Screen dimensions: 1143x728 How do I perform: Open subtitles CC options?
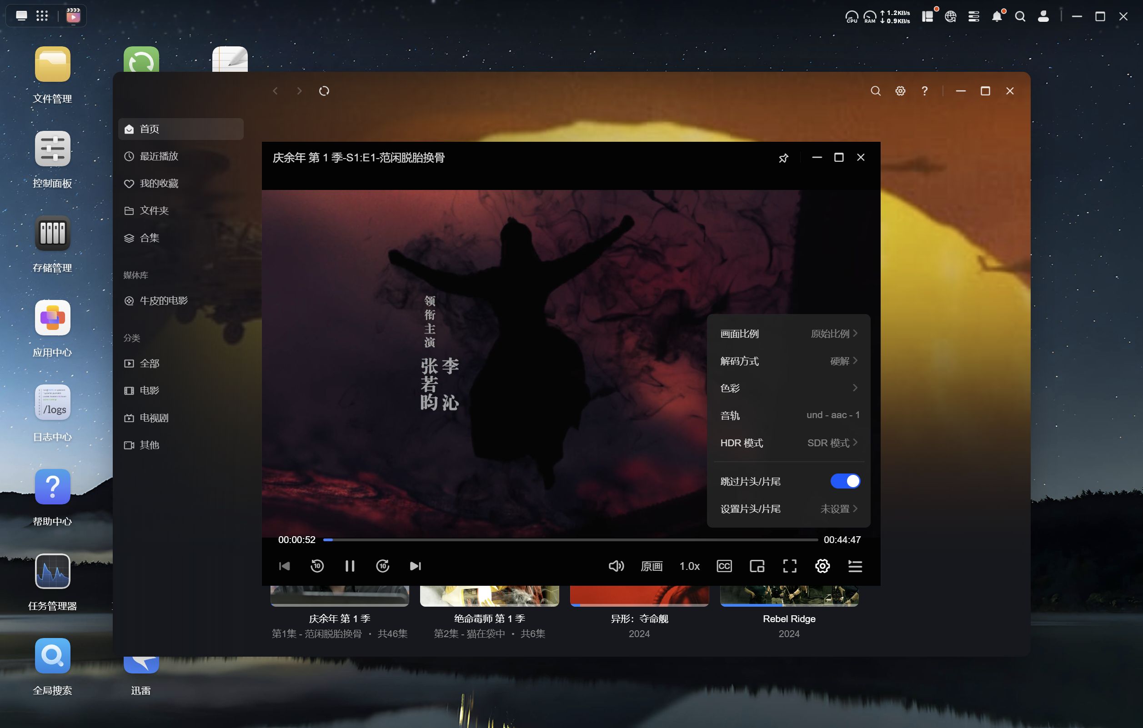[x=724, y=566]
